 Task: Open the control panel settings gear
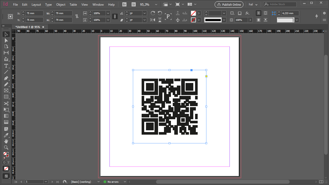[x=324, y=13]
